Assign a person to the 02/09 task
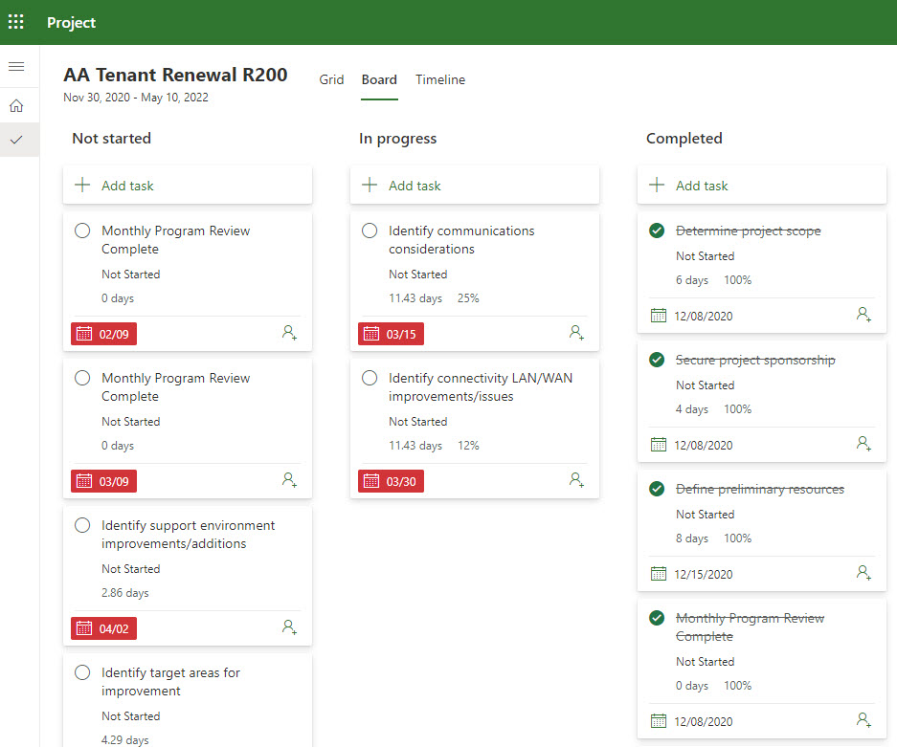897x747 pixels. point(289,333)
